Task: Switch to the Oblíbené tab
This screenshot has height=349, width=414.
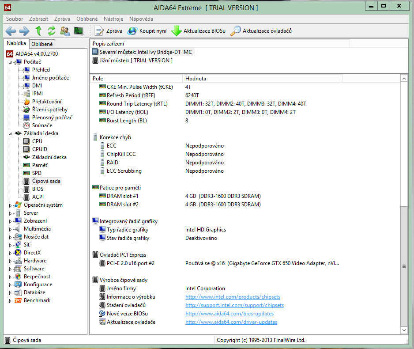Action: pos(42,44)
